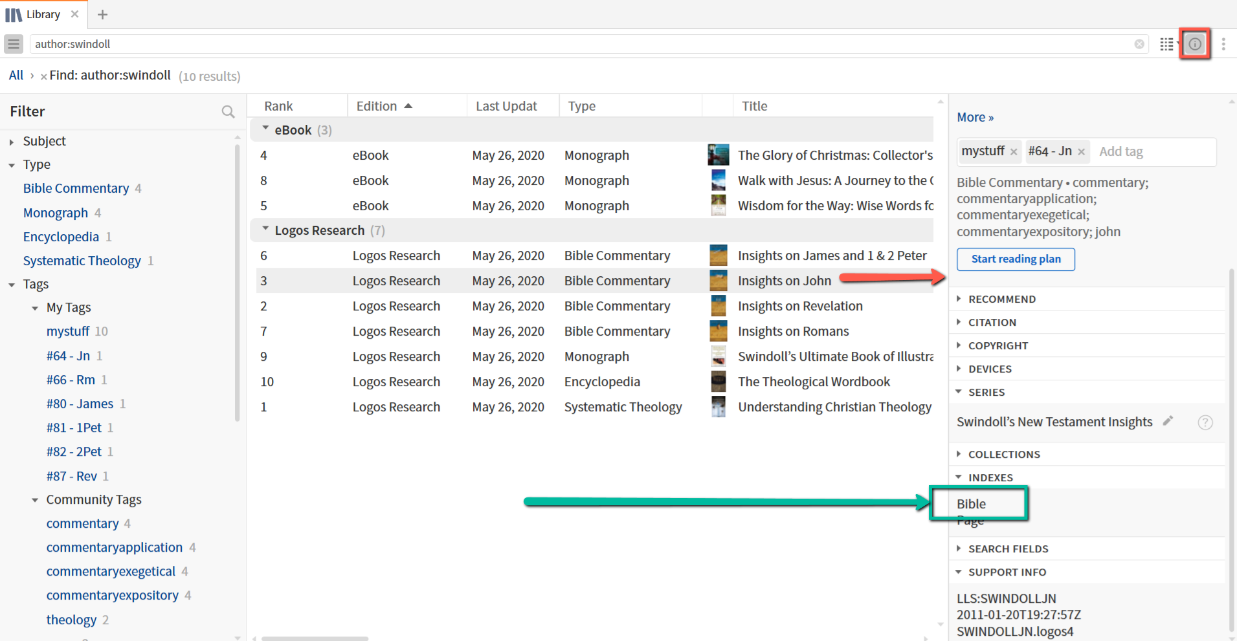Select the Insights on Revelation cover thumbnail
Image resolution: width=1237 pixels, height=641 pixels.
[719, 306]
